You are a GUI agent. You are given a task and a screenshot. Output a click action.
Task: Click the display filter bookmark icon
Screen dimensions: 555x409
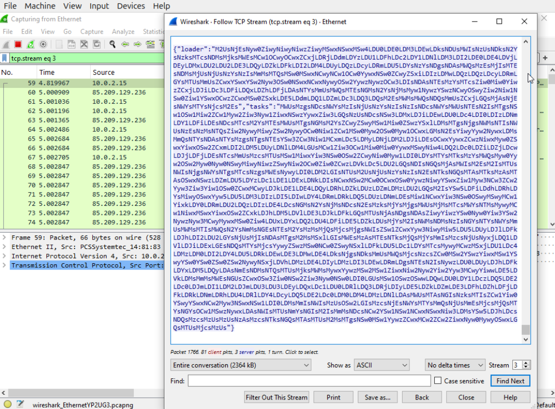coord(5,58)
